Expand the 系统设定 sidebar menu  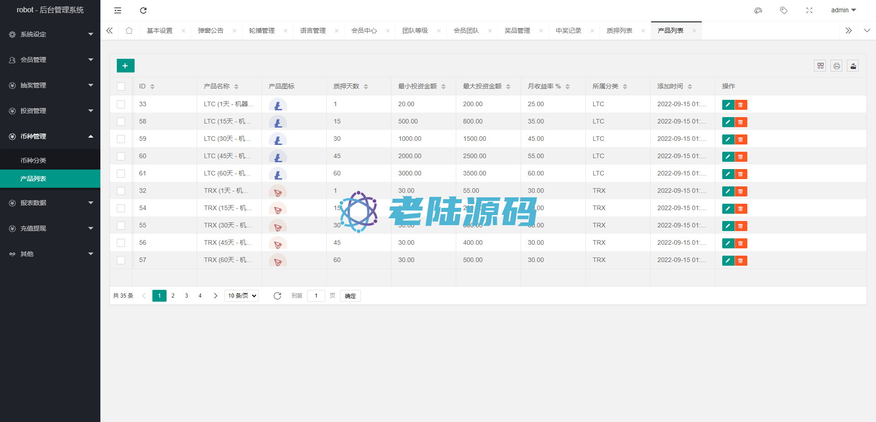click(50, 34)
